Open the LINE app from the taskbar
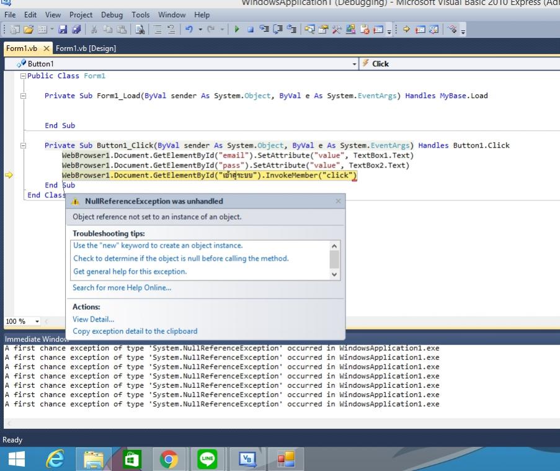560x471 pixels. click(207, 459)
